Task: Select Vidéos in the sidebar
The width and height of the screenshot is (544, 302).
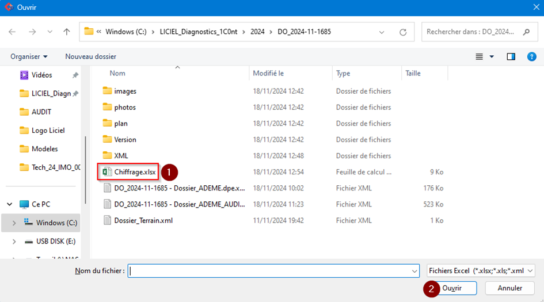Action: click(41, 75)
